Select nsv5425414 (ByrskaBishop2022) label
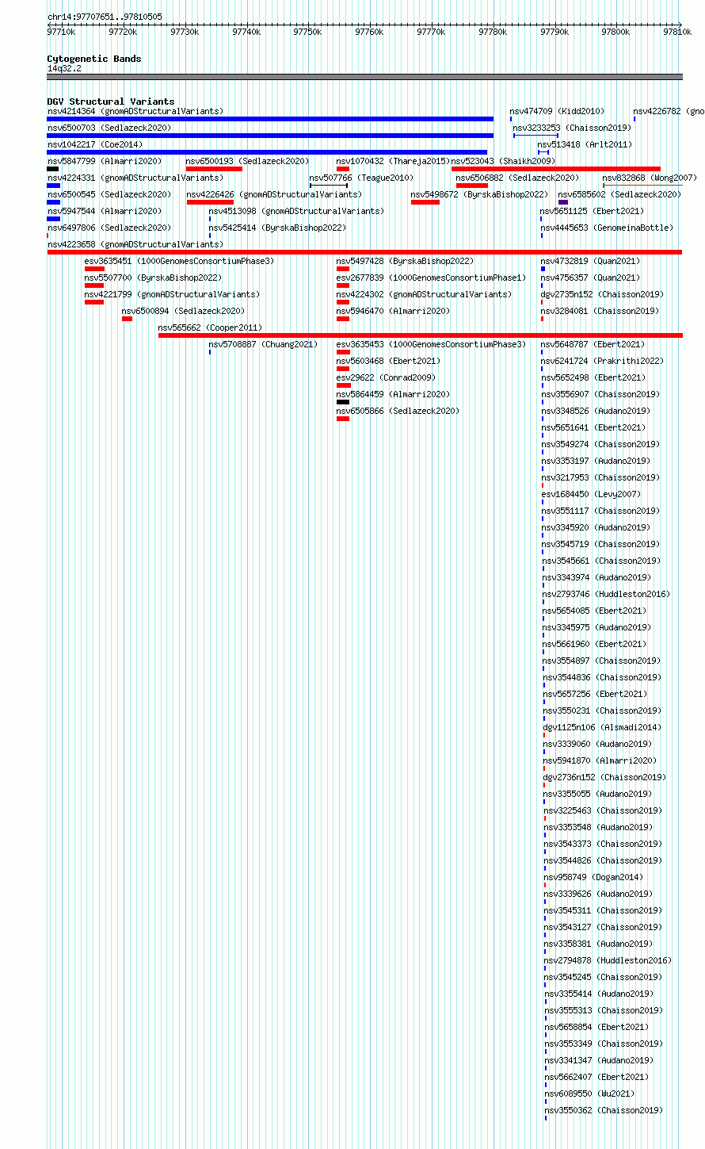The height and width of the screenshot is (1149, 705). (x=277, y=228)
